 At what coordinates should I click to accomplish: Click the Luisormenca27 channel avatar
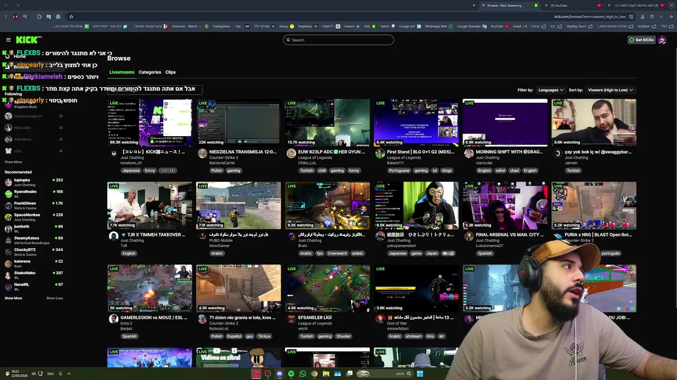[469, 236]
